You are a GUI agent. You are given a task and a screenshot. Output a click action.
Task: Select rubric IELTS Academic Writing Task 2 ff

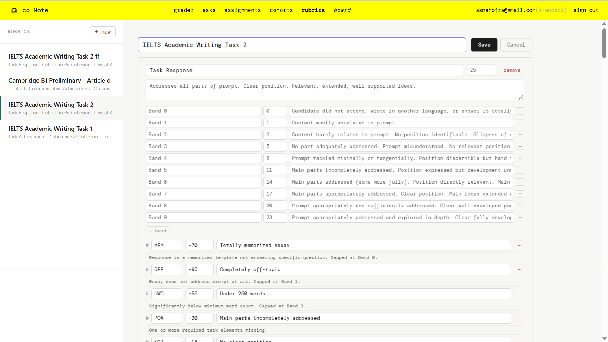62,60
